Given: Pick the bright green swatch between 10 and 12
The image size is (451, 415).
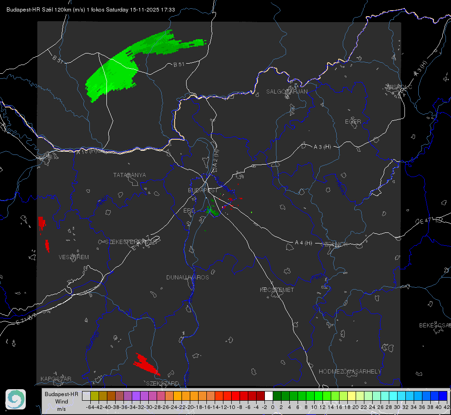Looking at the screenshot, I should 318,396.
